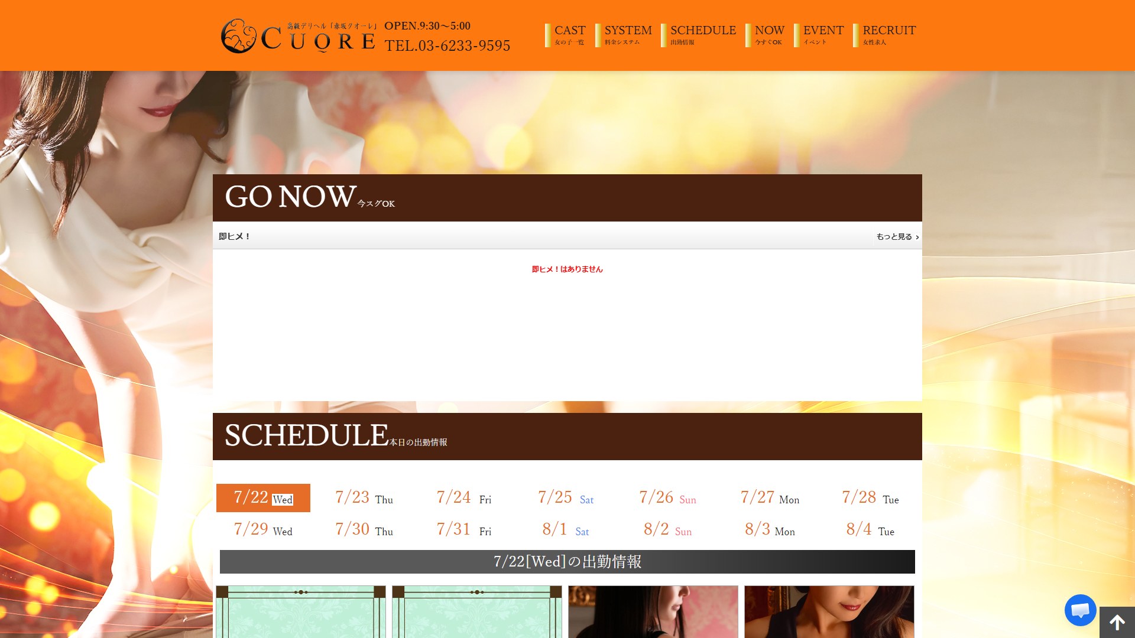Open the blue chat bubble widget
Image resolution: width=1135 pixels, height=638 pixels.
(x=1080, y=610)
